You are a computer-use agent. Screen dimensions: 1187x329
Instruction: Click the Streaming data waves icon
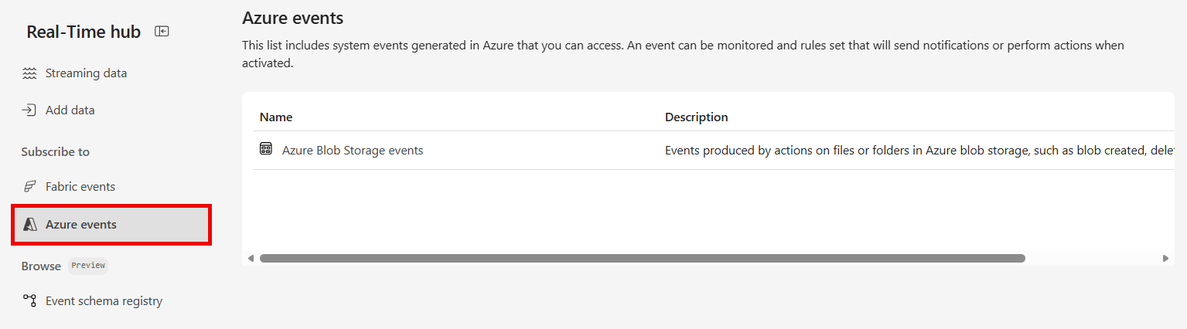click(x=30, y=73)
